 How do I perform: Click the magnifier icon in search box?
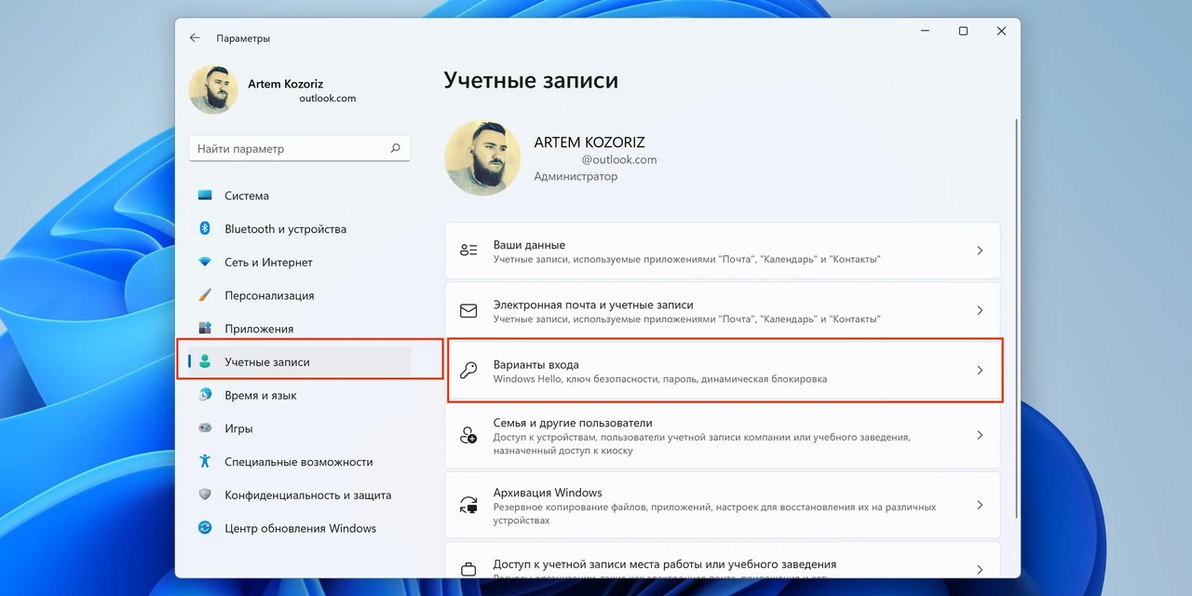click(395, 148)
